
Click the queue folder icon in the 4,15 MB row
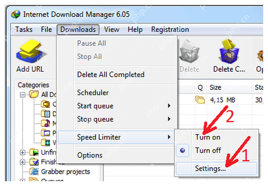200,100
